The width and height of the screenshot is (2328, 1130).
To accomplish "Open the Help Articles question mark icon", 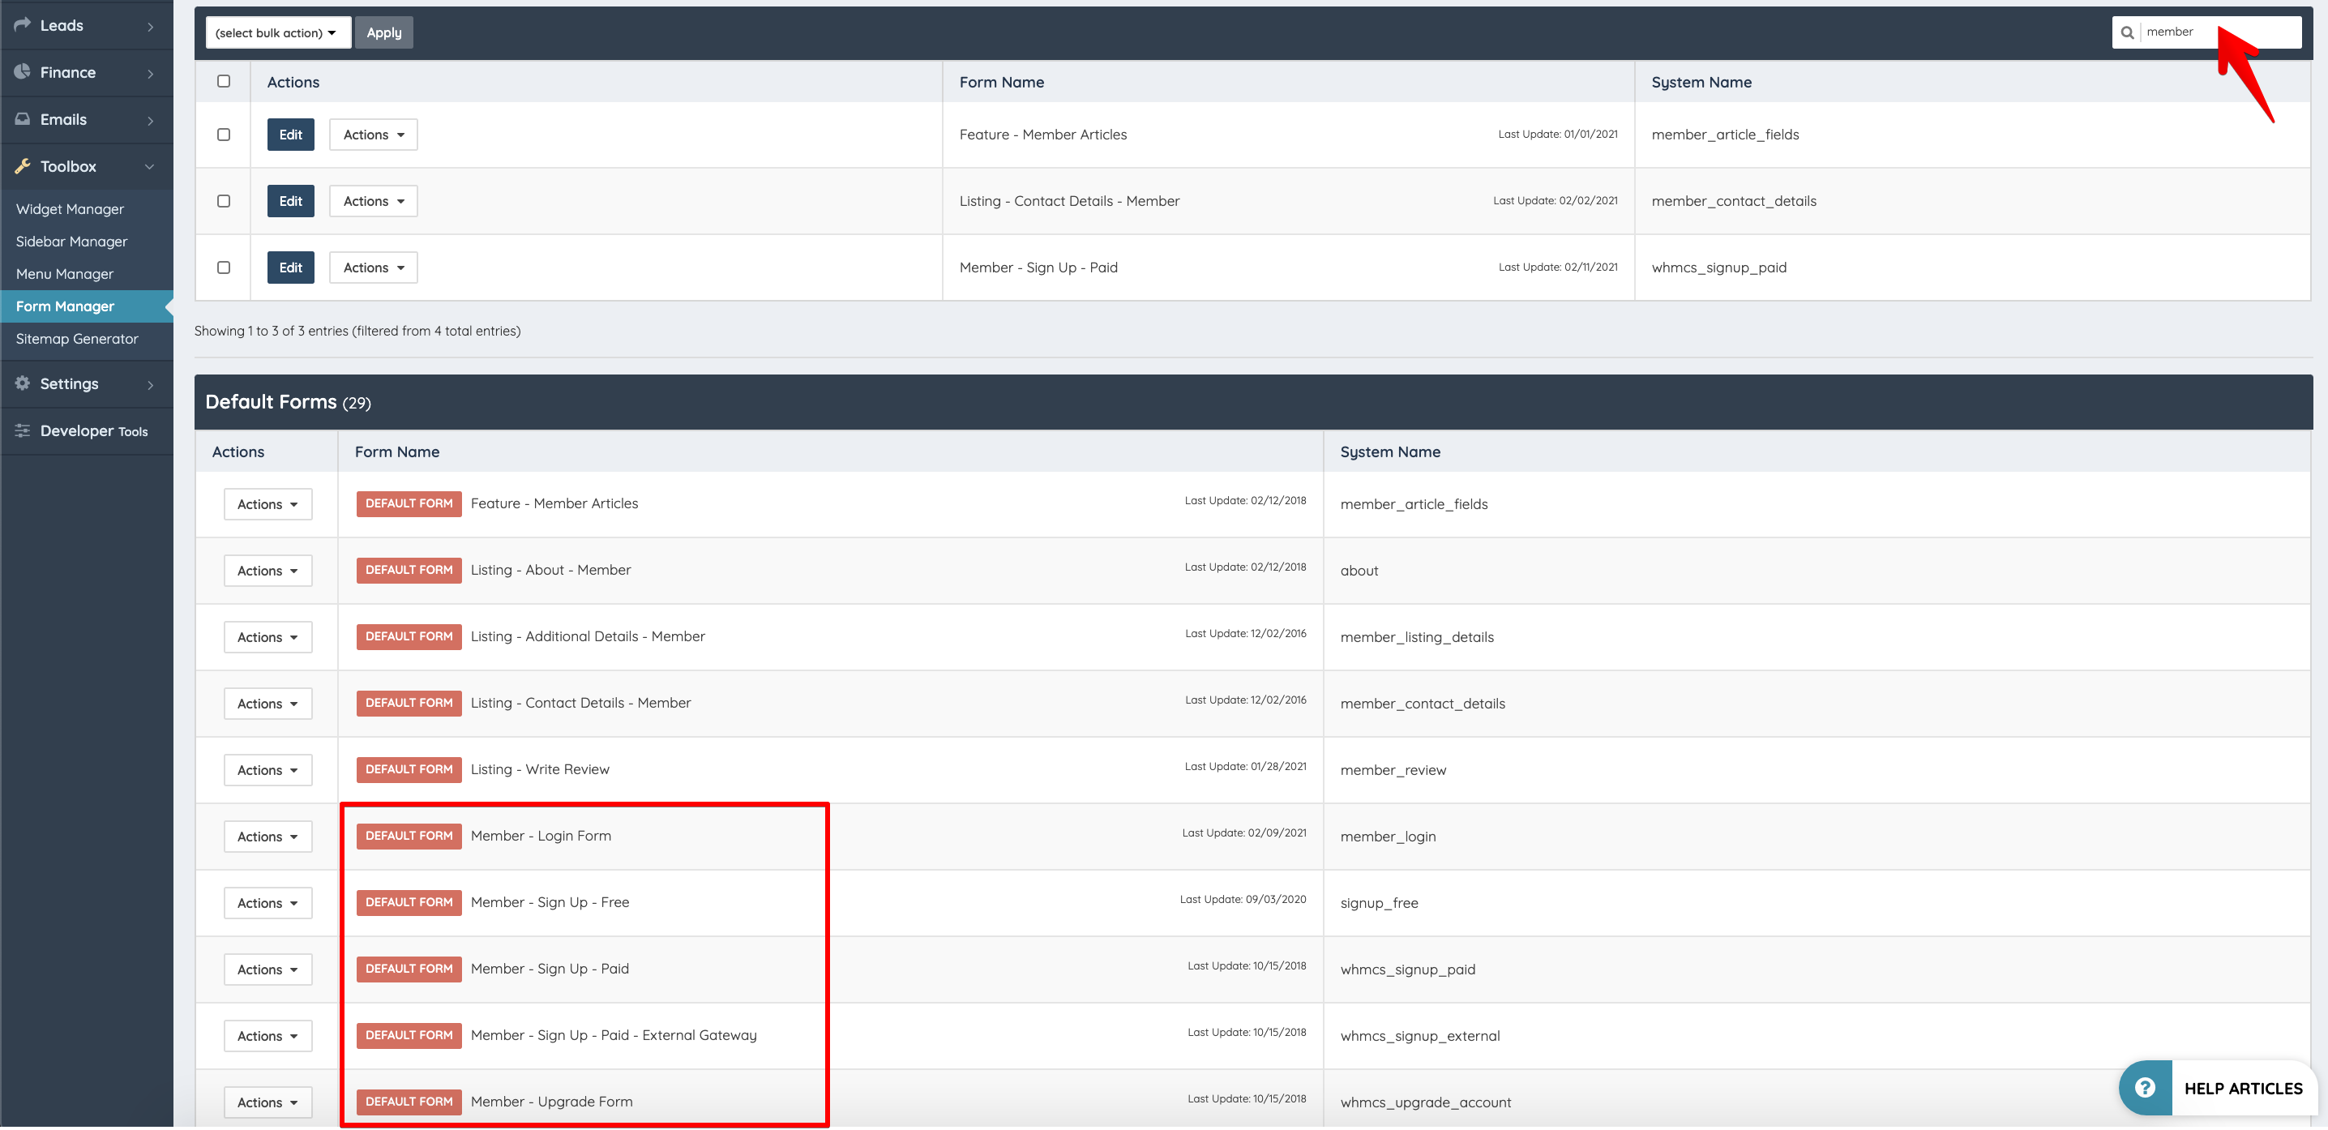I will point(2146,1088).
